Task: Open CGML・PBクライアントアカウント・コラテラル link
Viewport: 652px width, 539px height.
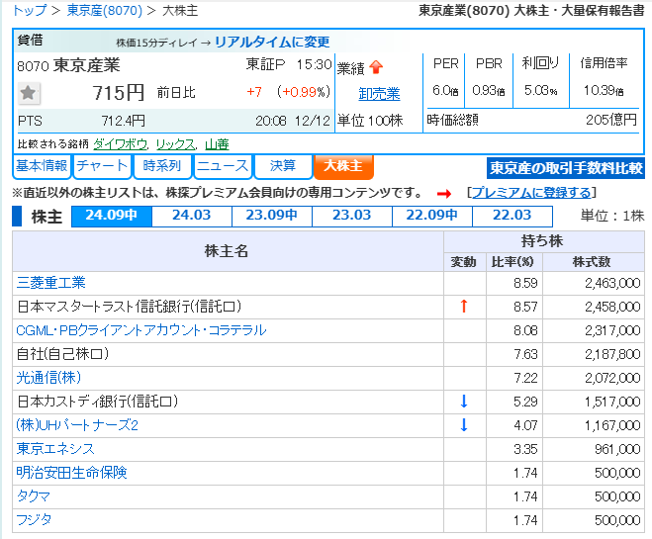Action: point(140,330)
